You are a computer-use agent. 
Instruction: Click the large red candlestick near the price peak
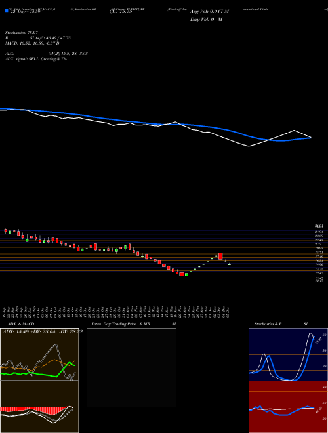(220, 256)
